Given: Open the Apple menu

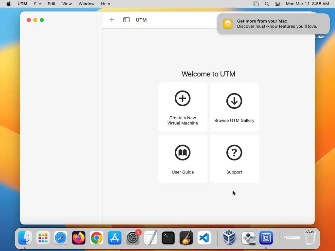Looking at the screenshot, I should pos(9,4).
